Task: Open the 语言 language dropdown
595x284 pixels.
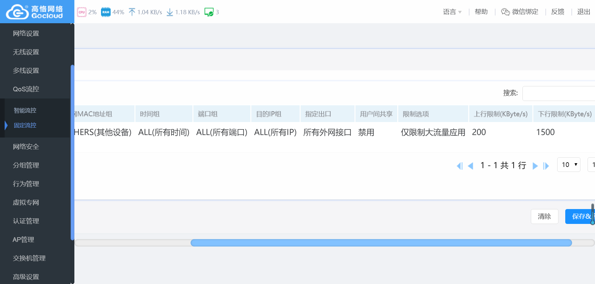Action: [x=452, y=12]
